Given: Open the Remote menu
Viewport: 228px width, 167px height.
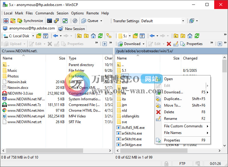Looking at the screenshot, I should click(92, 13).
